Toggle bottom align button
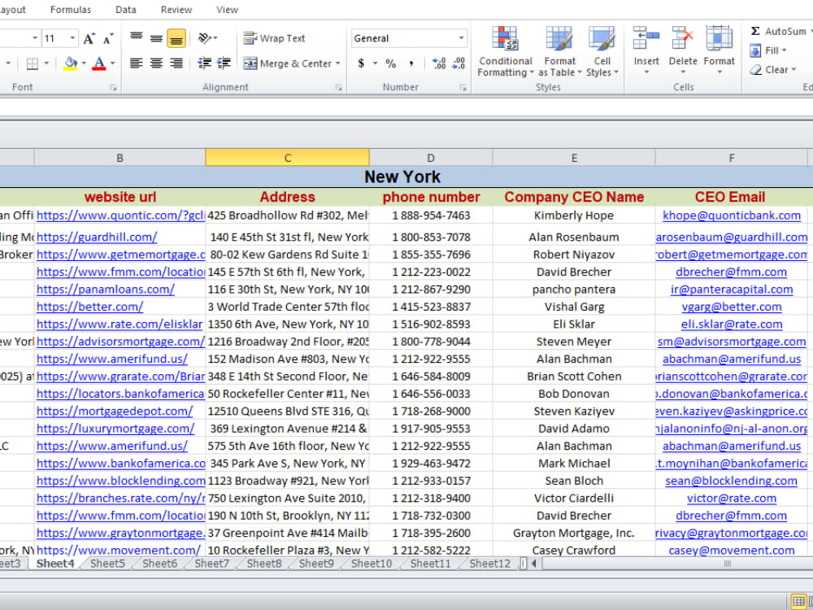 point(176,38)
